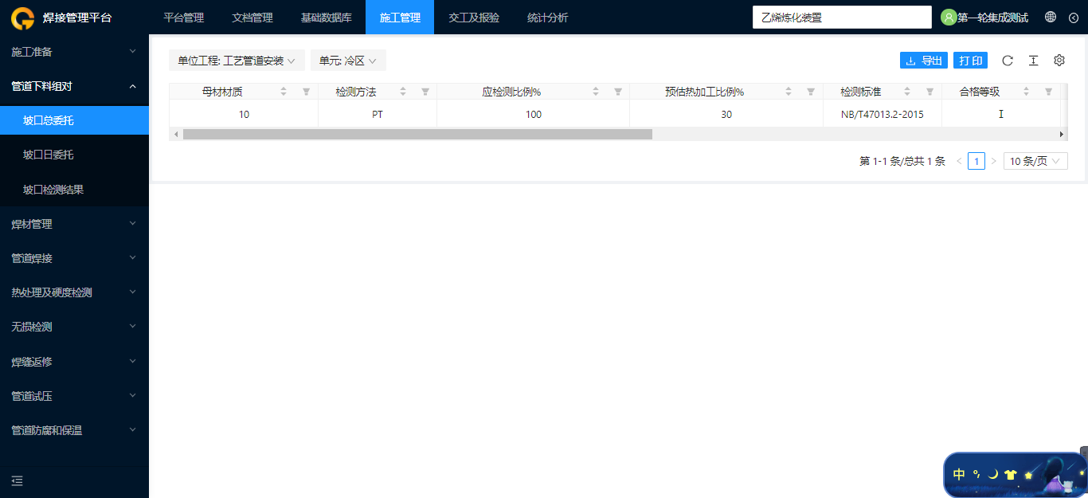Viewport: 1088px width, 498px height.
Task: Select 坡口检测结果 in the sidebar
Action: [x=74, y=190]
